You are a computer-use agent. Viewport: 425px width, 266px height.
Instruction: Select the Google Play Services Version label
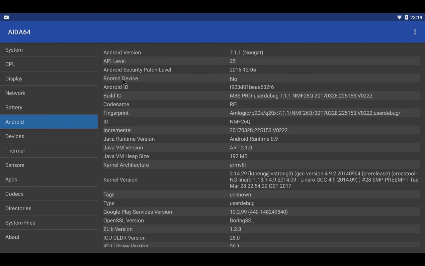click(x=137, y=212)
